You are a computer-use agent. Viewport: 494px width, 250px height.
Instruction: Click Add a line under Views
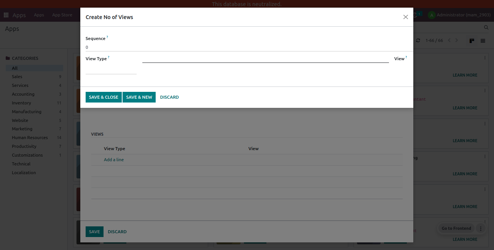click(114, 160)
